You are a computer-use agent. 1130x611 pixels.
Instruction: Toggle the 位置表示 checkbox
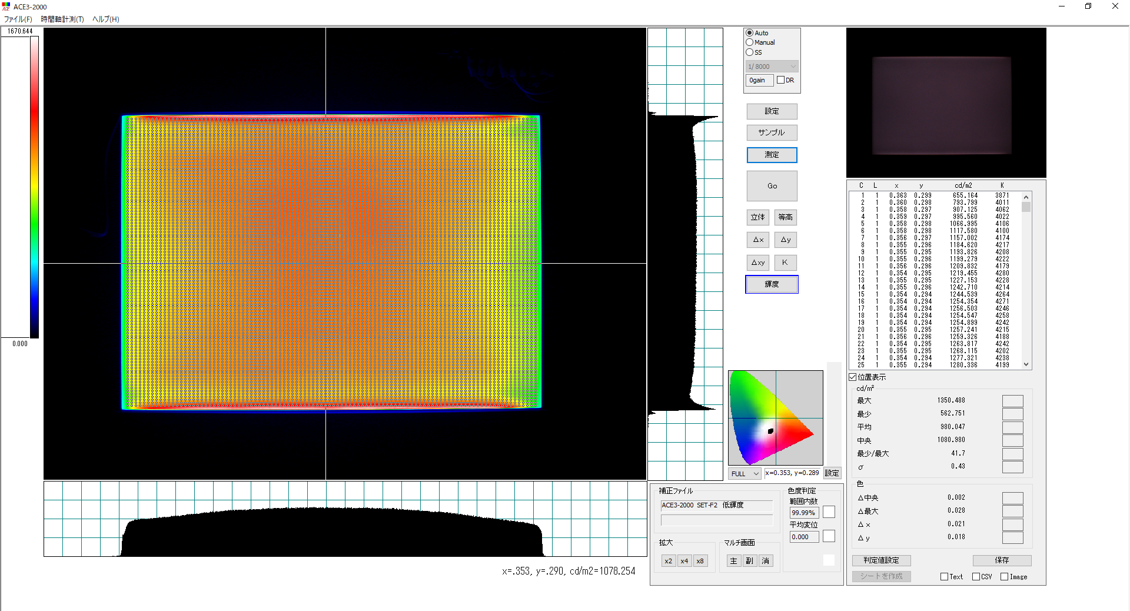click(853, 377)
